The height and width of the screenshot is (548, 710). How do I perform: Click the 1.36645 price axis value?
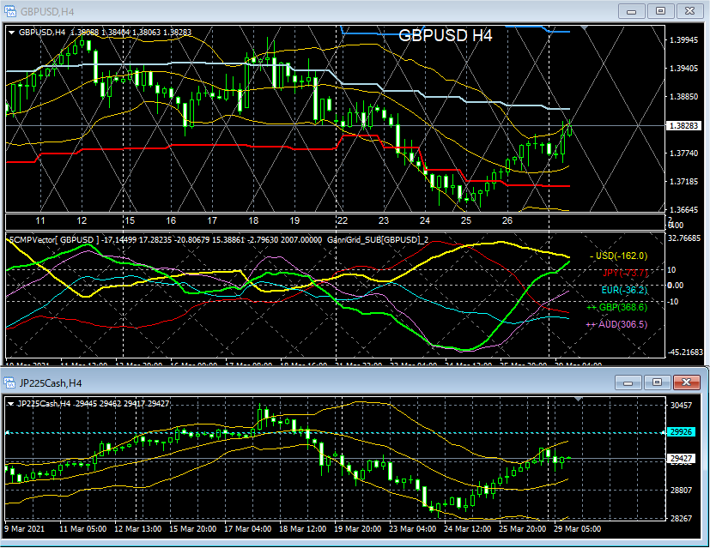pyautogui.click(x=683, y=210)
